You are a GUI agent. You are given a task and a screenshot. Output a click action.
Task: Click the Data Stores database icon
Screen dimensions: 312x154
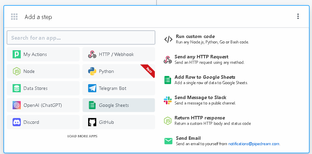click(x=17, y=88)
